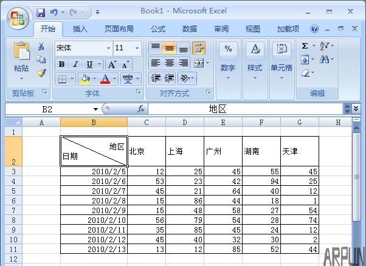The width and height of the screenshot is (366, 266).
Task: Redo the last undone action
Action: pos(74,12)
